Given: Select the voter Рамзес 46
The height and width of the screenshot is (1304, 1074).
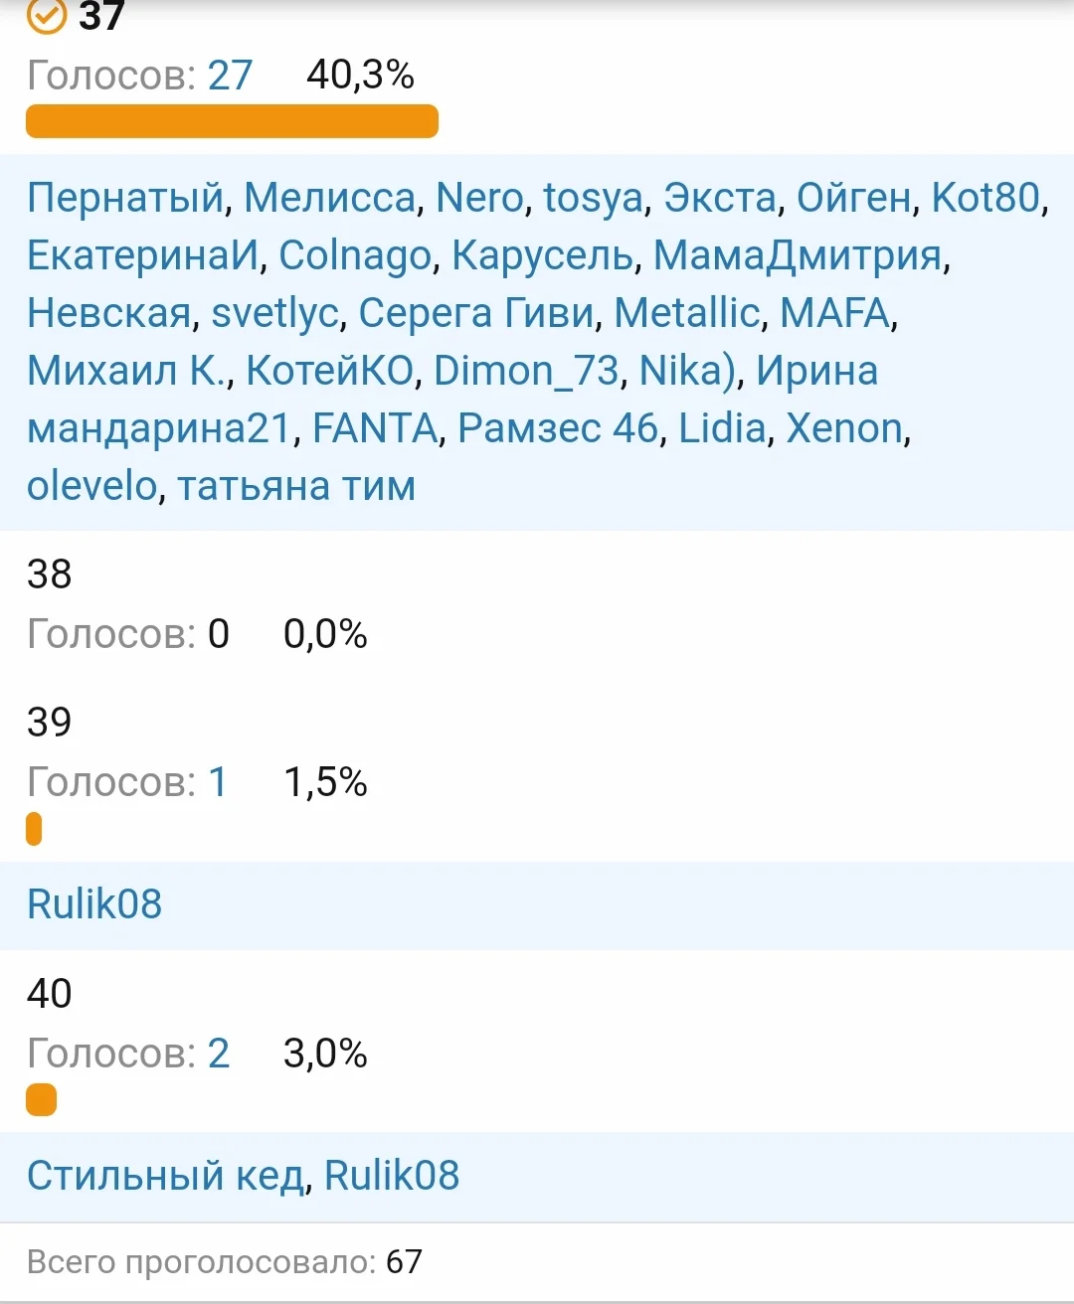Looking at the screenshot, I should point(557,428).
